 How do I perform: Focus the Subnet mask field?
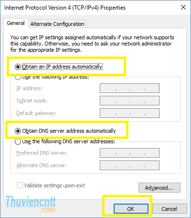(x=129, y=101)
